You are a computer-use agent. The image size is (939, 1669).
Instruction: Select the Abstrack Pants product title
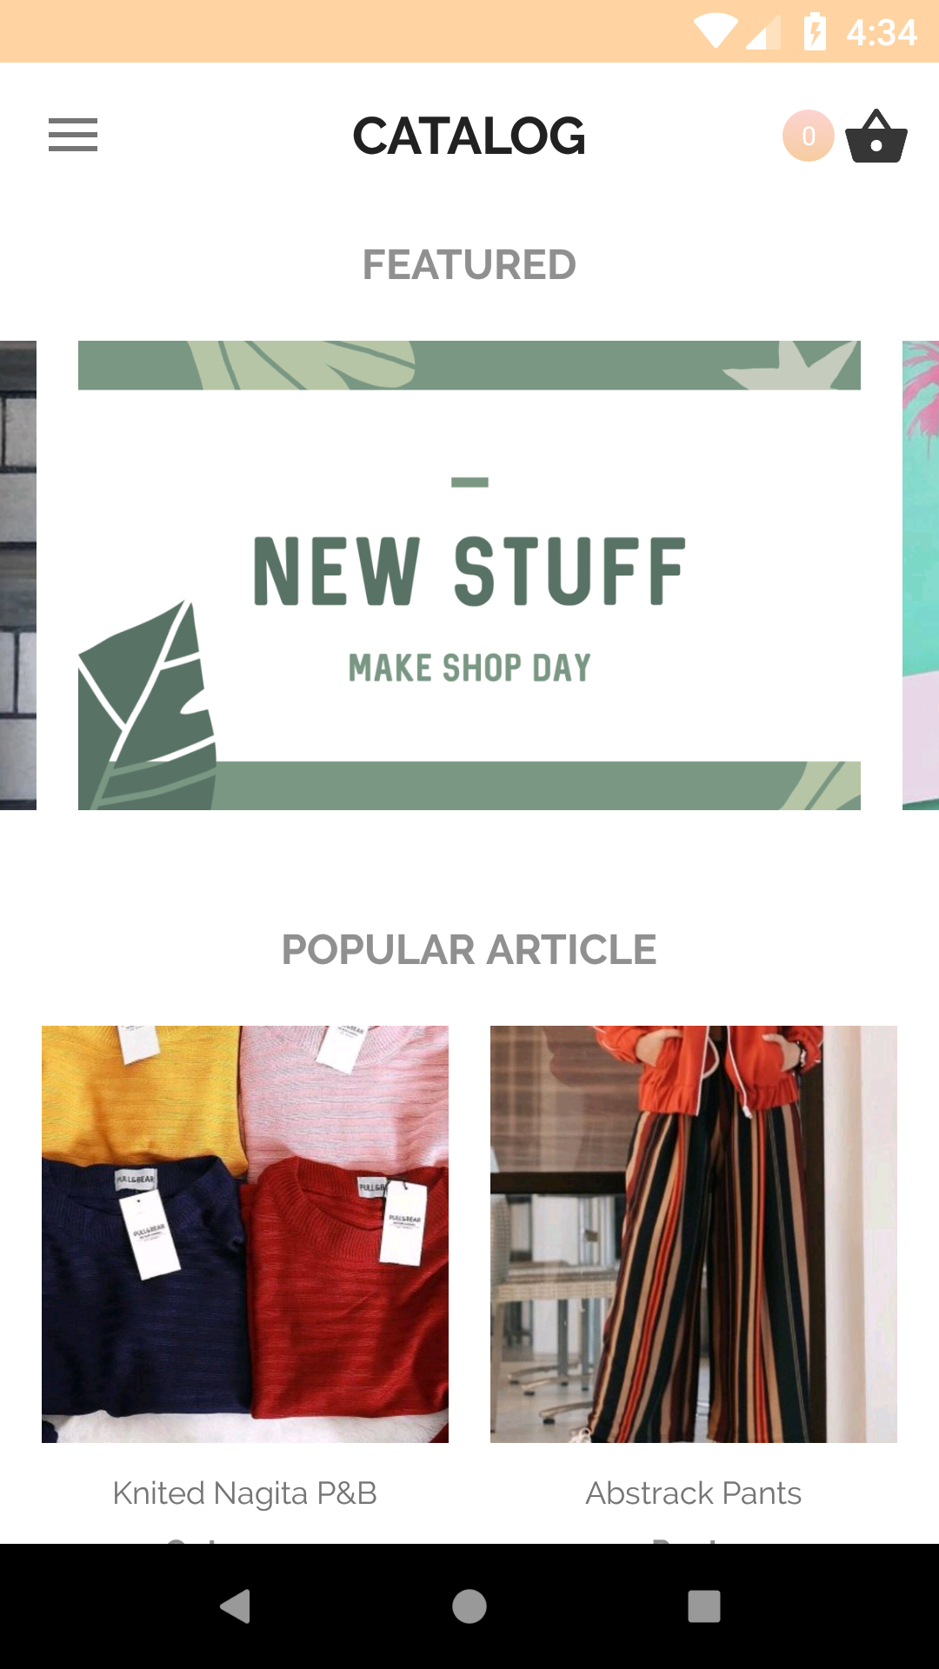(694, 1493)
